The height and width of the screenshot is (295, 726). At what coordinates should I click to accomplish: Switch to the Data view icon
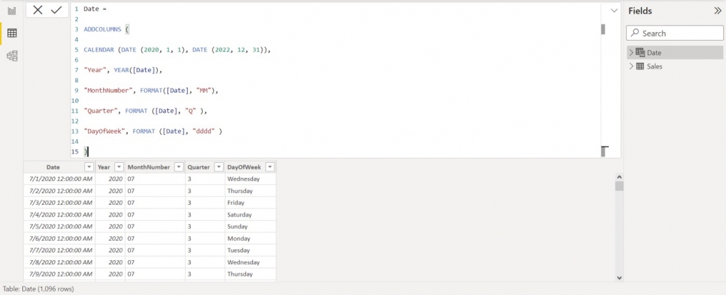12,33
